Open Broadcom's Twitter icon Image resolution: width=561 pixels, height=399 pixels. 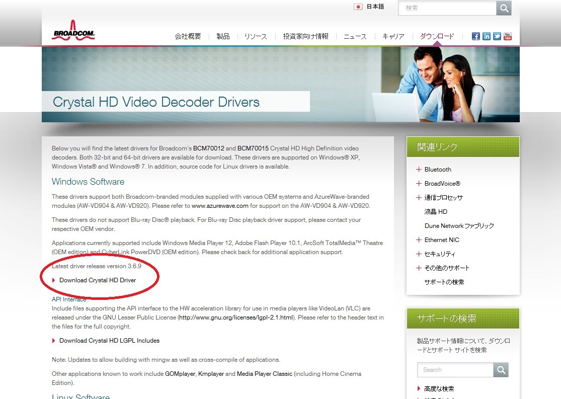point(497,36)
